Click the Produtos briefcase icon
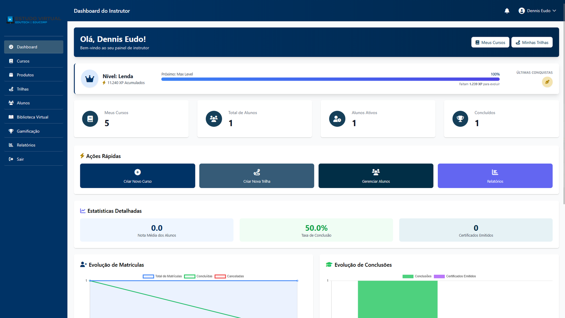The width and height of the screenshot is (565, 318). pos(11,75)
